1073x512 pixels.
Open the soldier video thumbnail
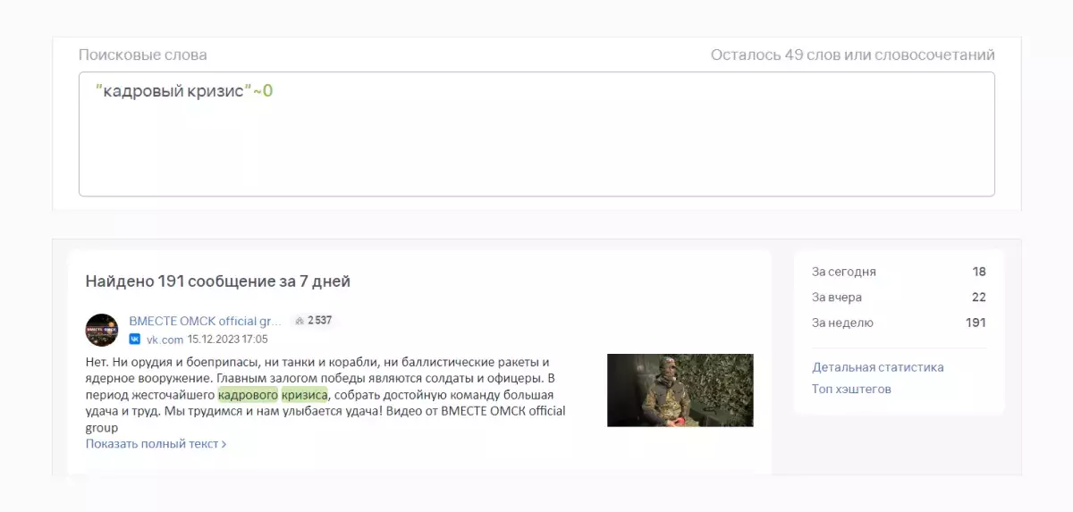(680, 390)
